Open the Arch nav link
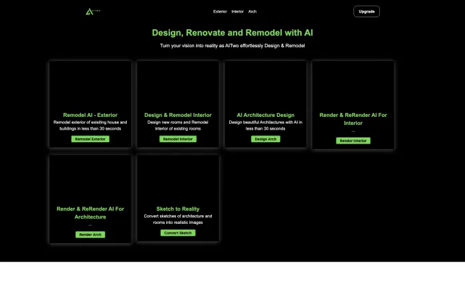The width and height of the screenshot is (465, 291). [252, 11]
